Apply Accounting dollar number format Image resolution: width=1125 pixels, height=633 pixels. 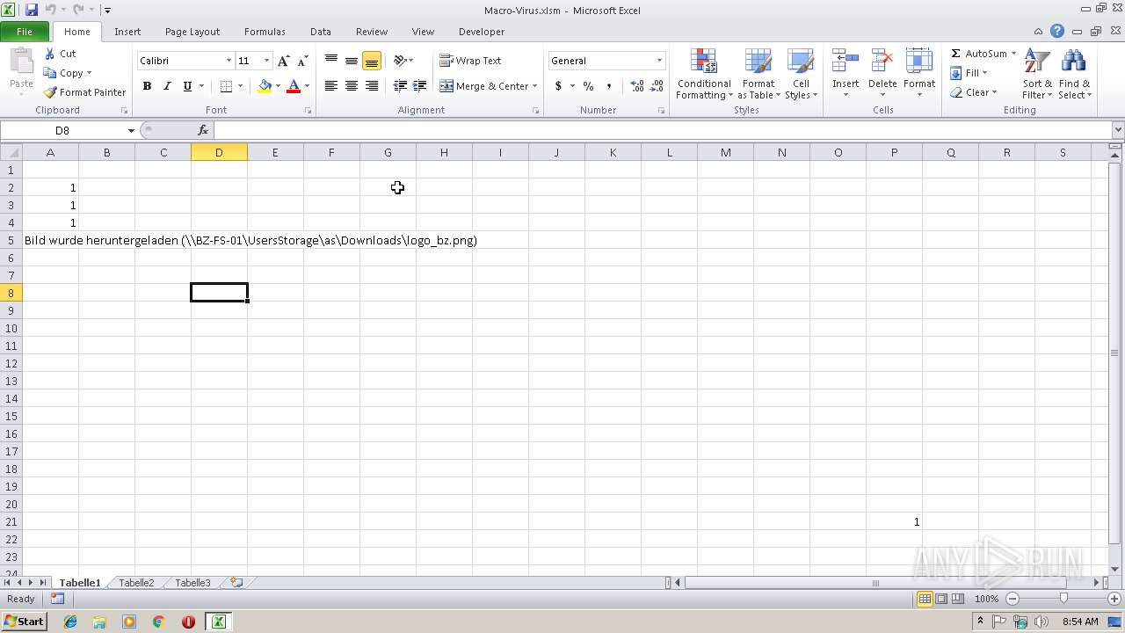pyautogui.click(x=558, y=86)
